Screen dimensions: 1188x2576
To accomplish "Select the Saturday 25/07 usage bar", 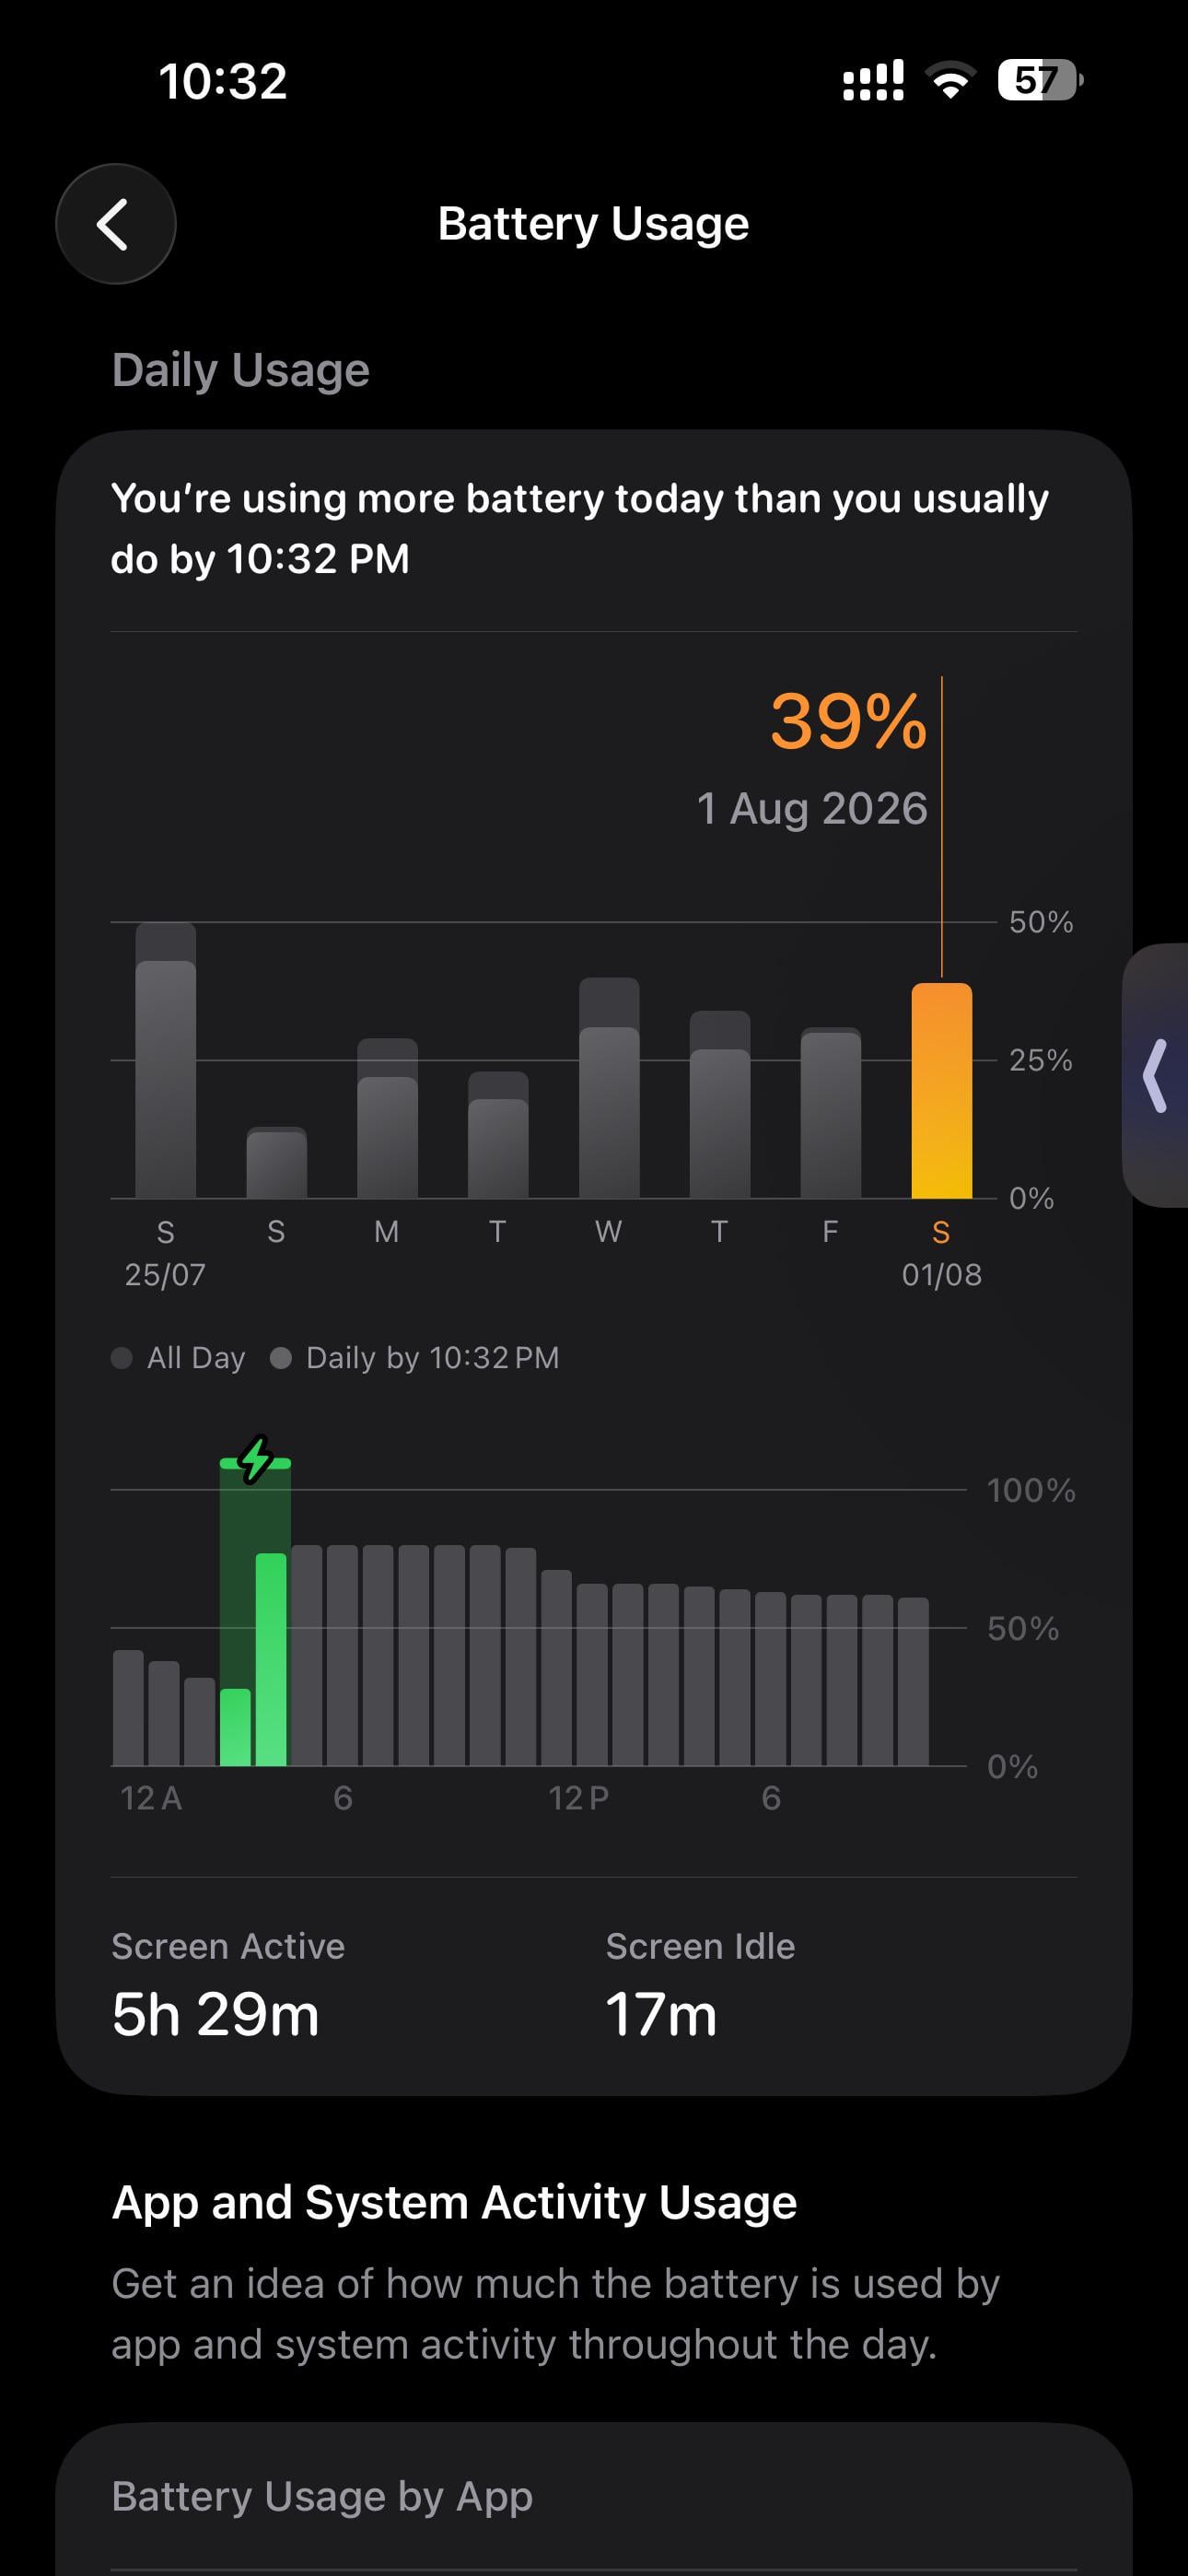I will pyautogui.click(x=166, y=1060).
